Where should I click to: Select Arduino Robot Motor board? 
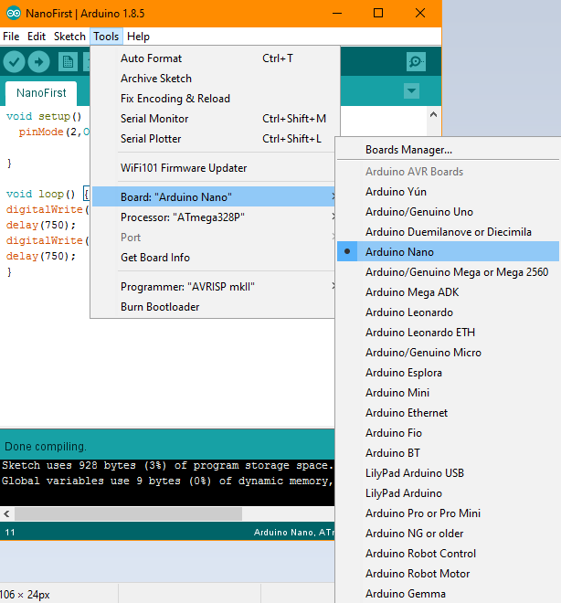pyautogui.click(x=448, y=574)
